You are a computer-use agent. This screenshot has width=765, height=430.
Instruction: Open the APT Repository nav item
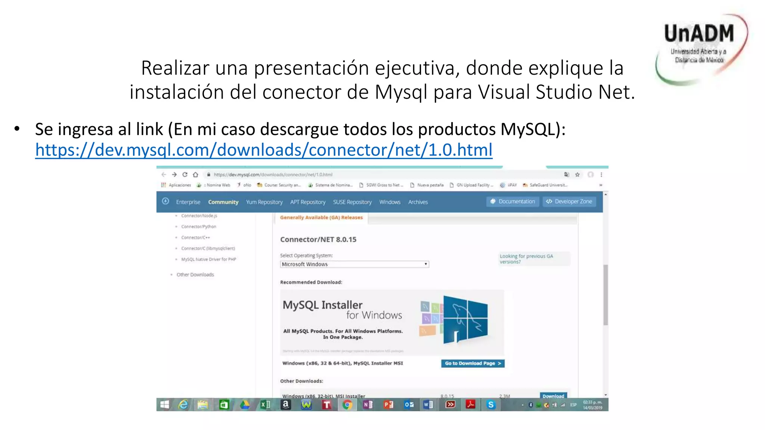[x=308, y=202]
